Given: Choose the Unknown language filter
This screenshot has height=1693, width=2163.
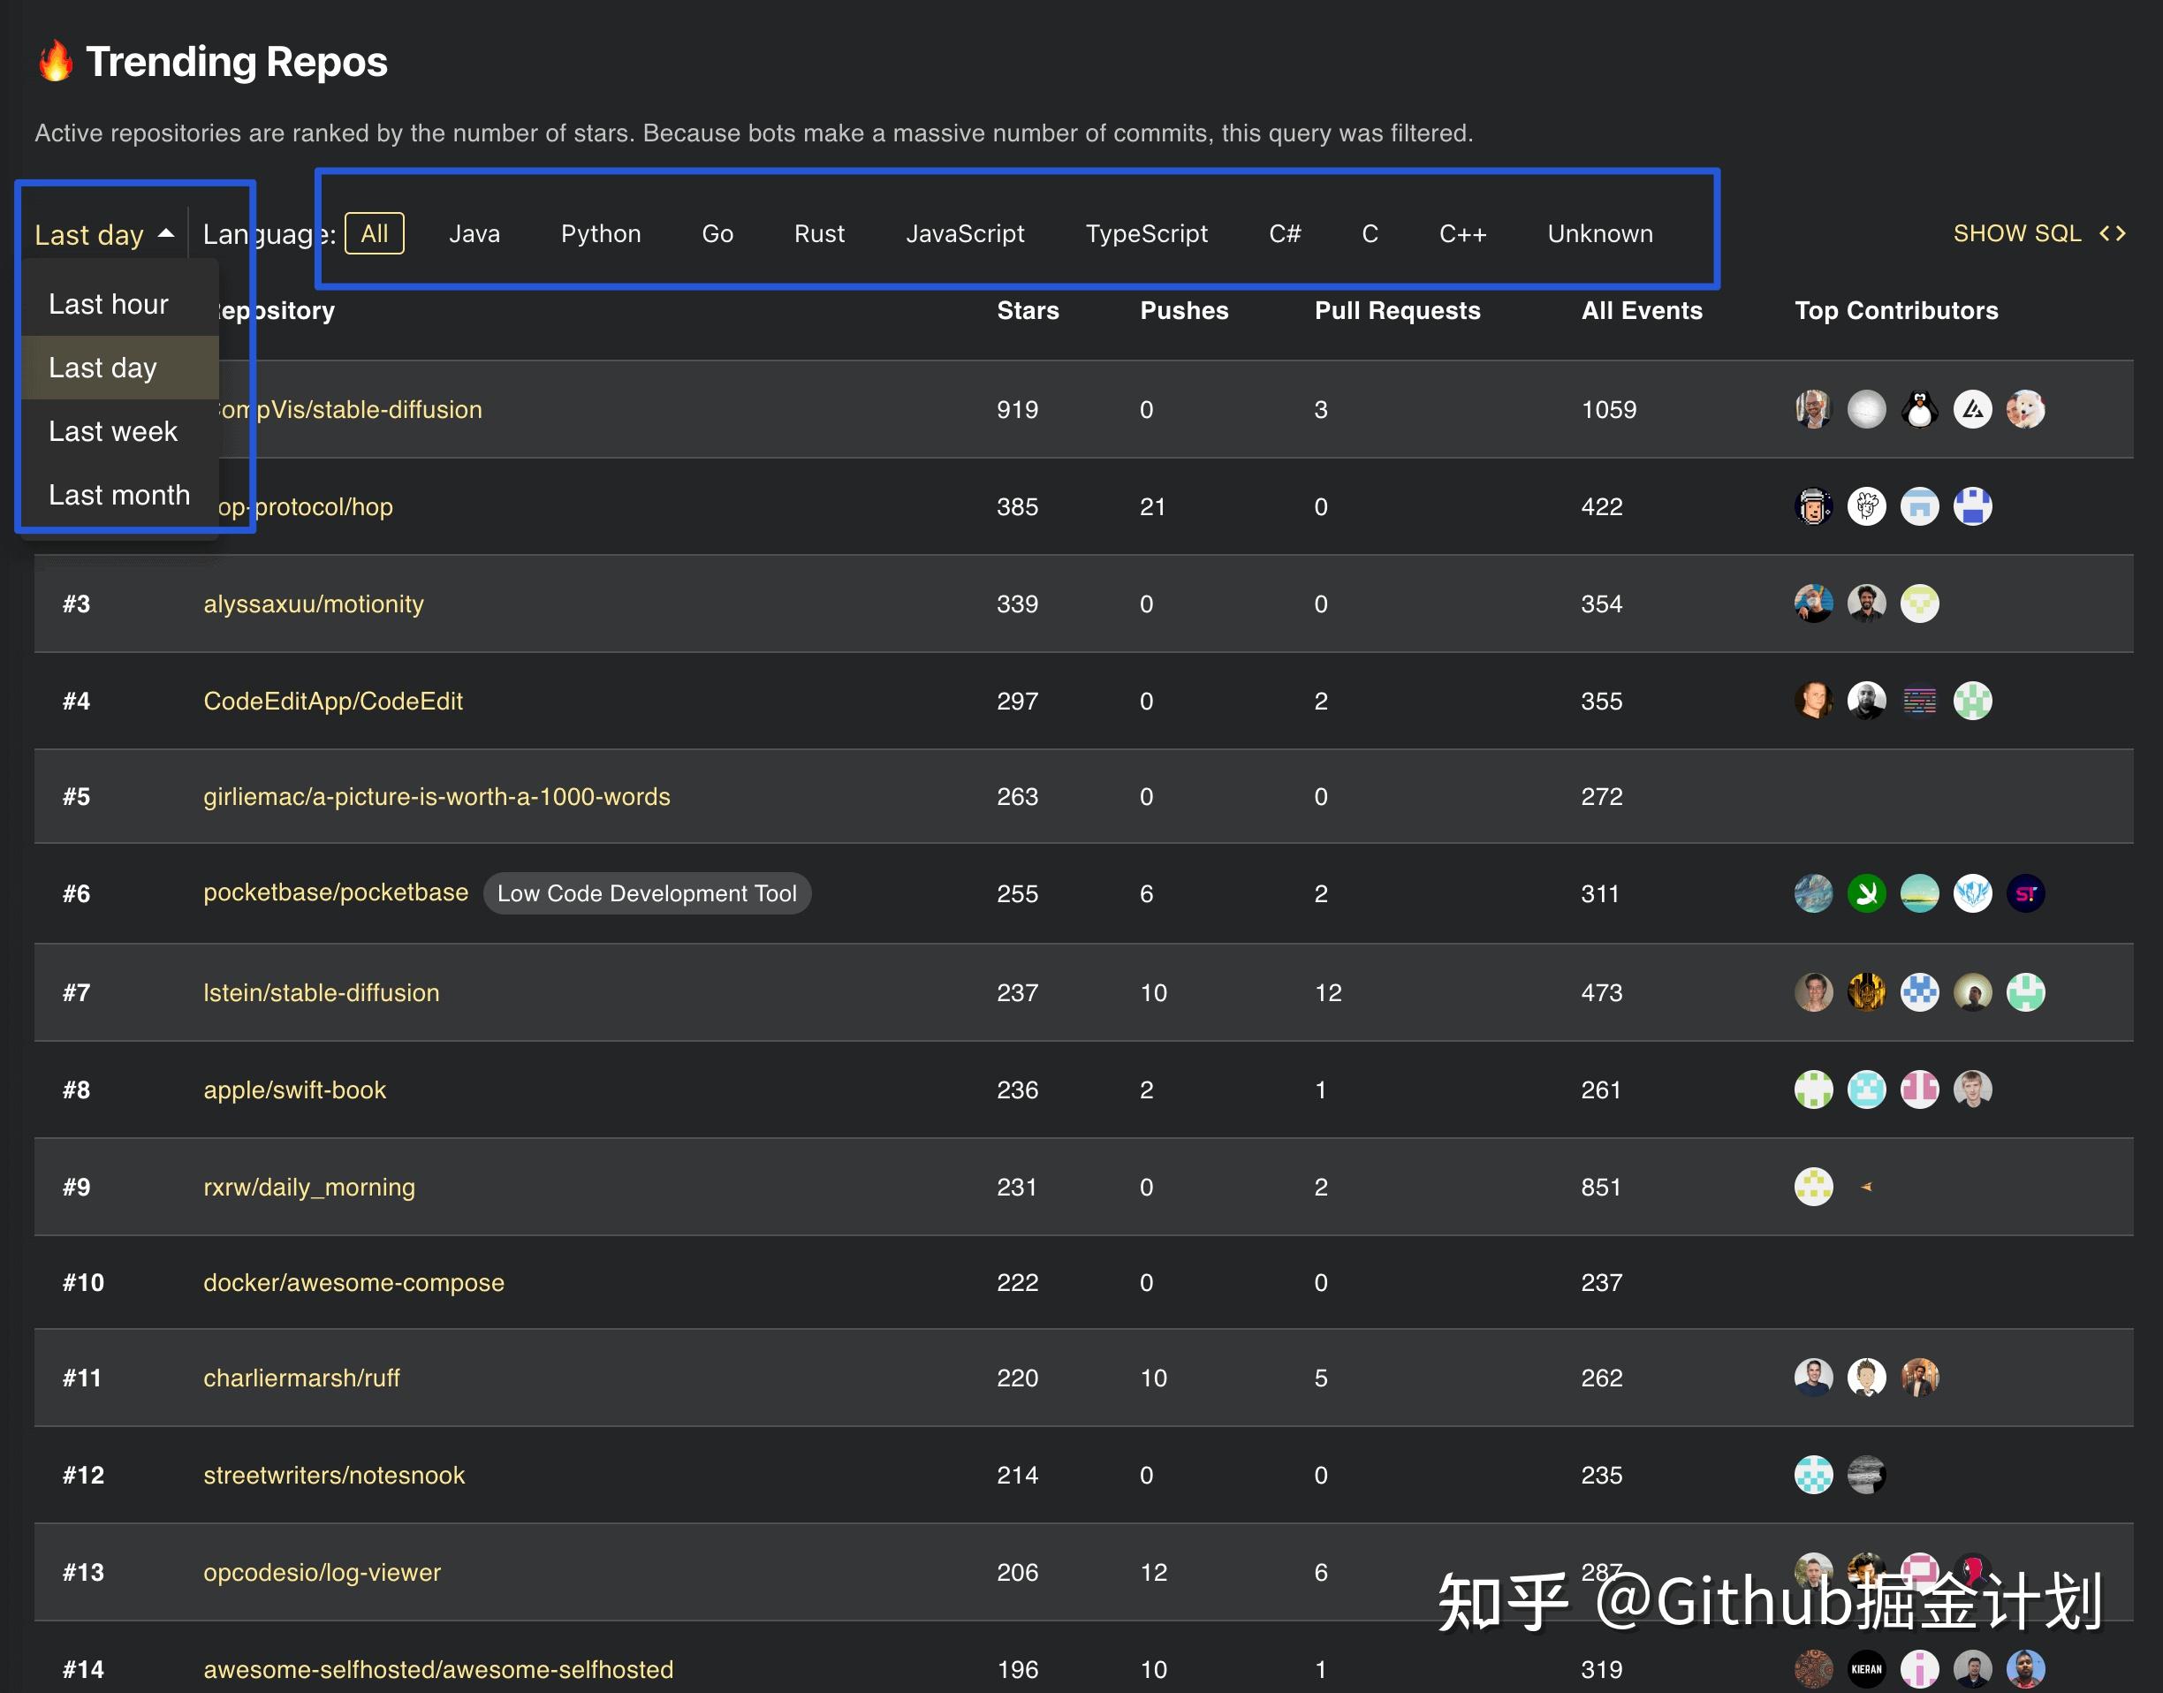Looking at the screenshot, I should [x=1599, y=233].
